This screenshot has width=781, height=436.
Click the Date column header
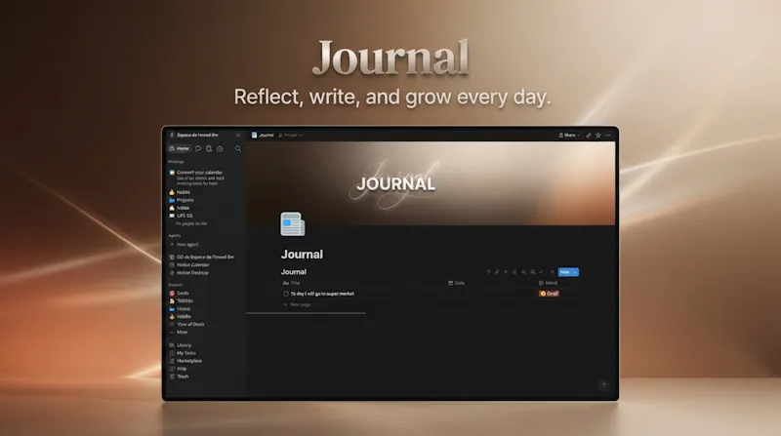pos(456,283)
